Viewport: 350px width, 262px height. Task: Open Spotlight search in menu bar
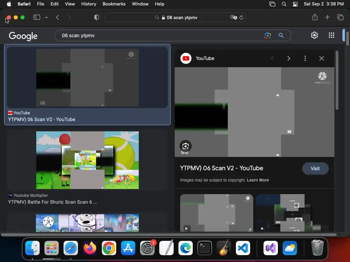(284, 4)
